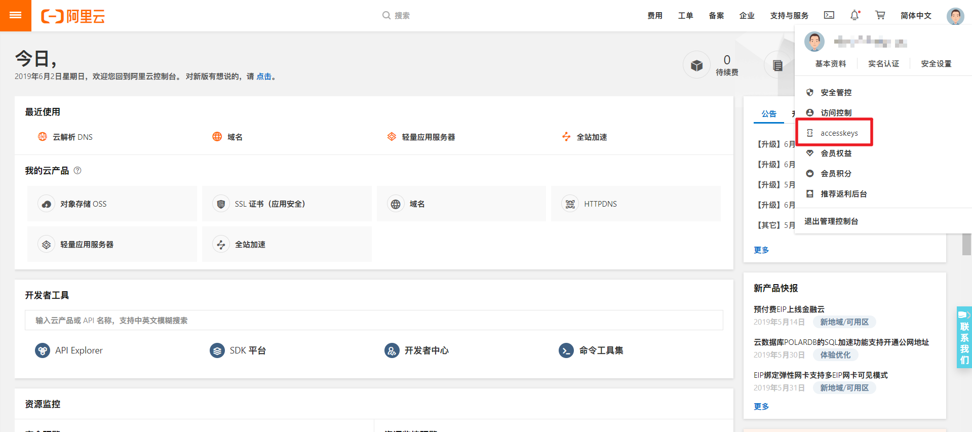Open 命令工具集
This screenshot has height=432, width=972.
tap(591, 350)
